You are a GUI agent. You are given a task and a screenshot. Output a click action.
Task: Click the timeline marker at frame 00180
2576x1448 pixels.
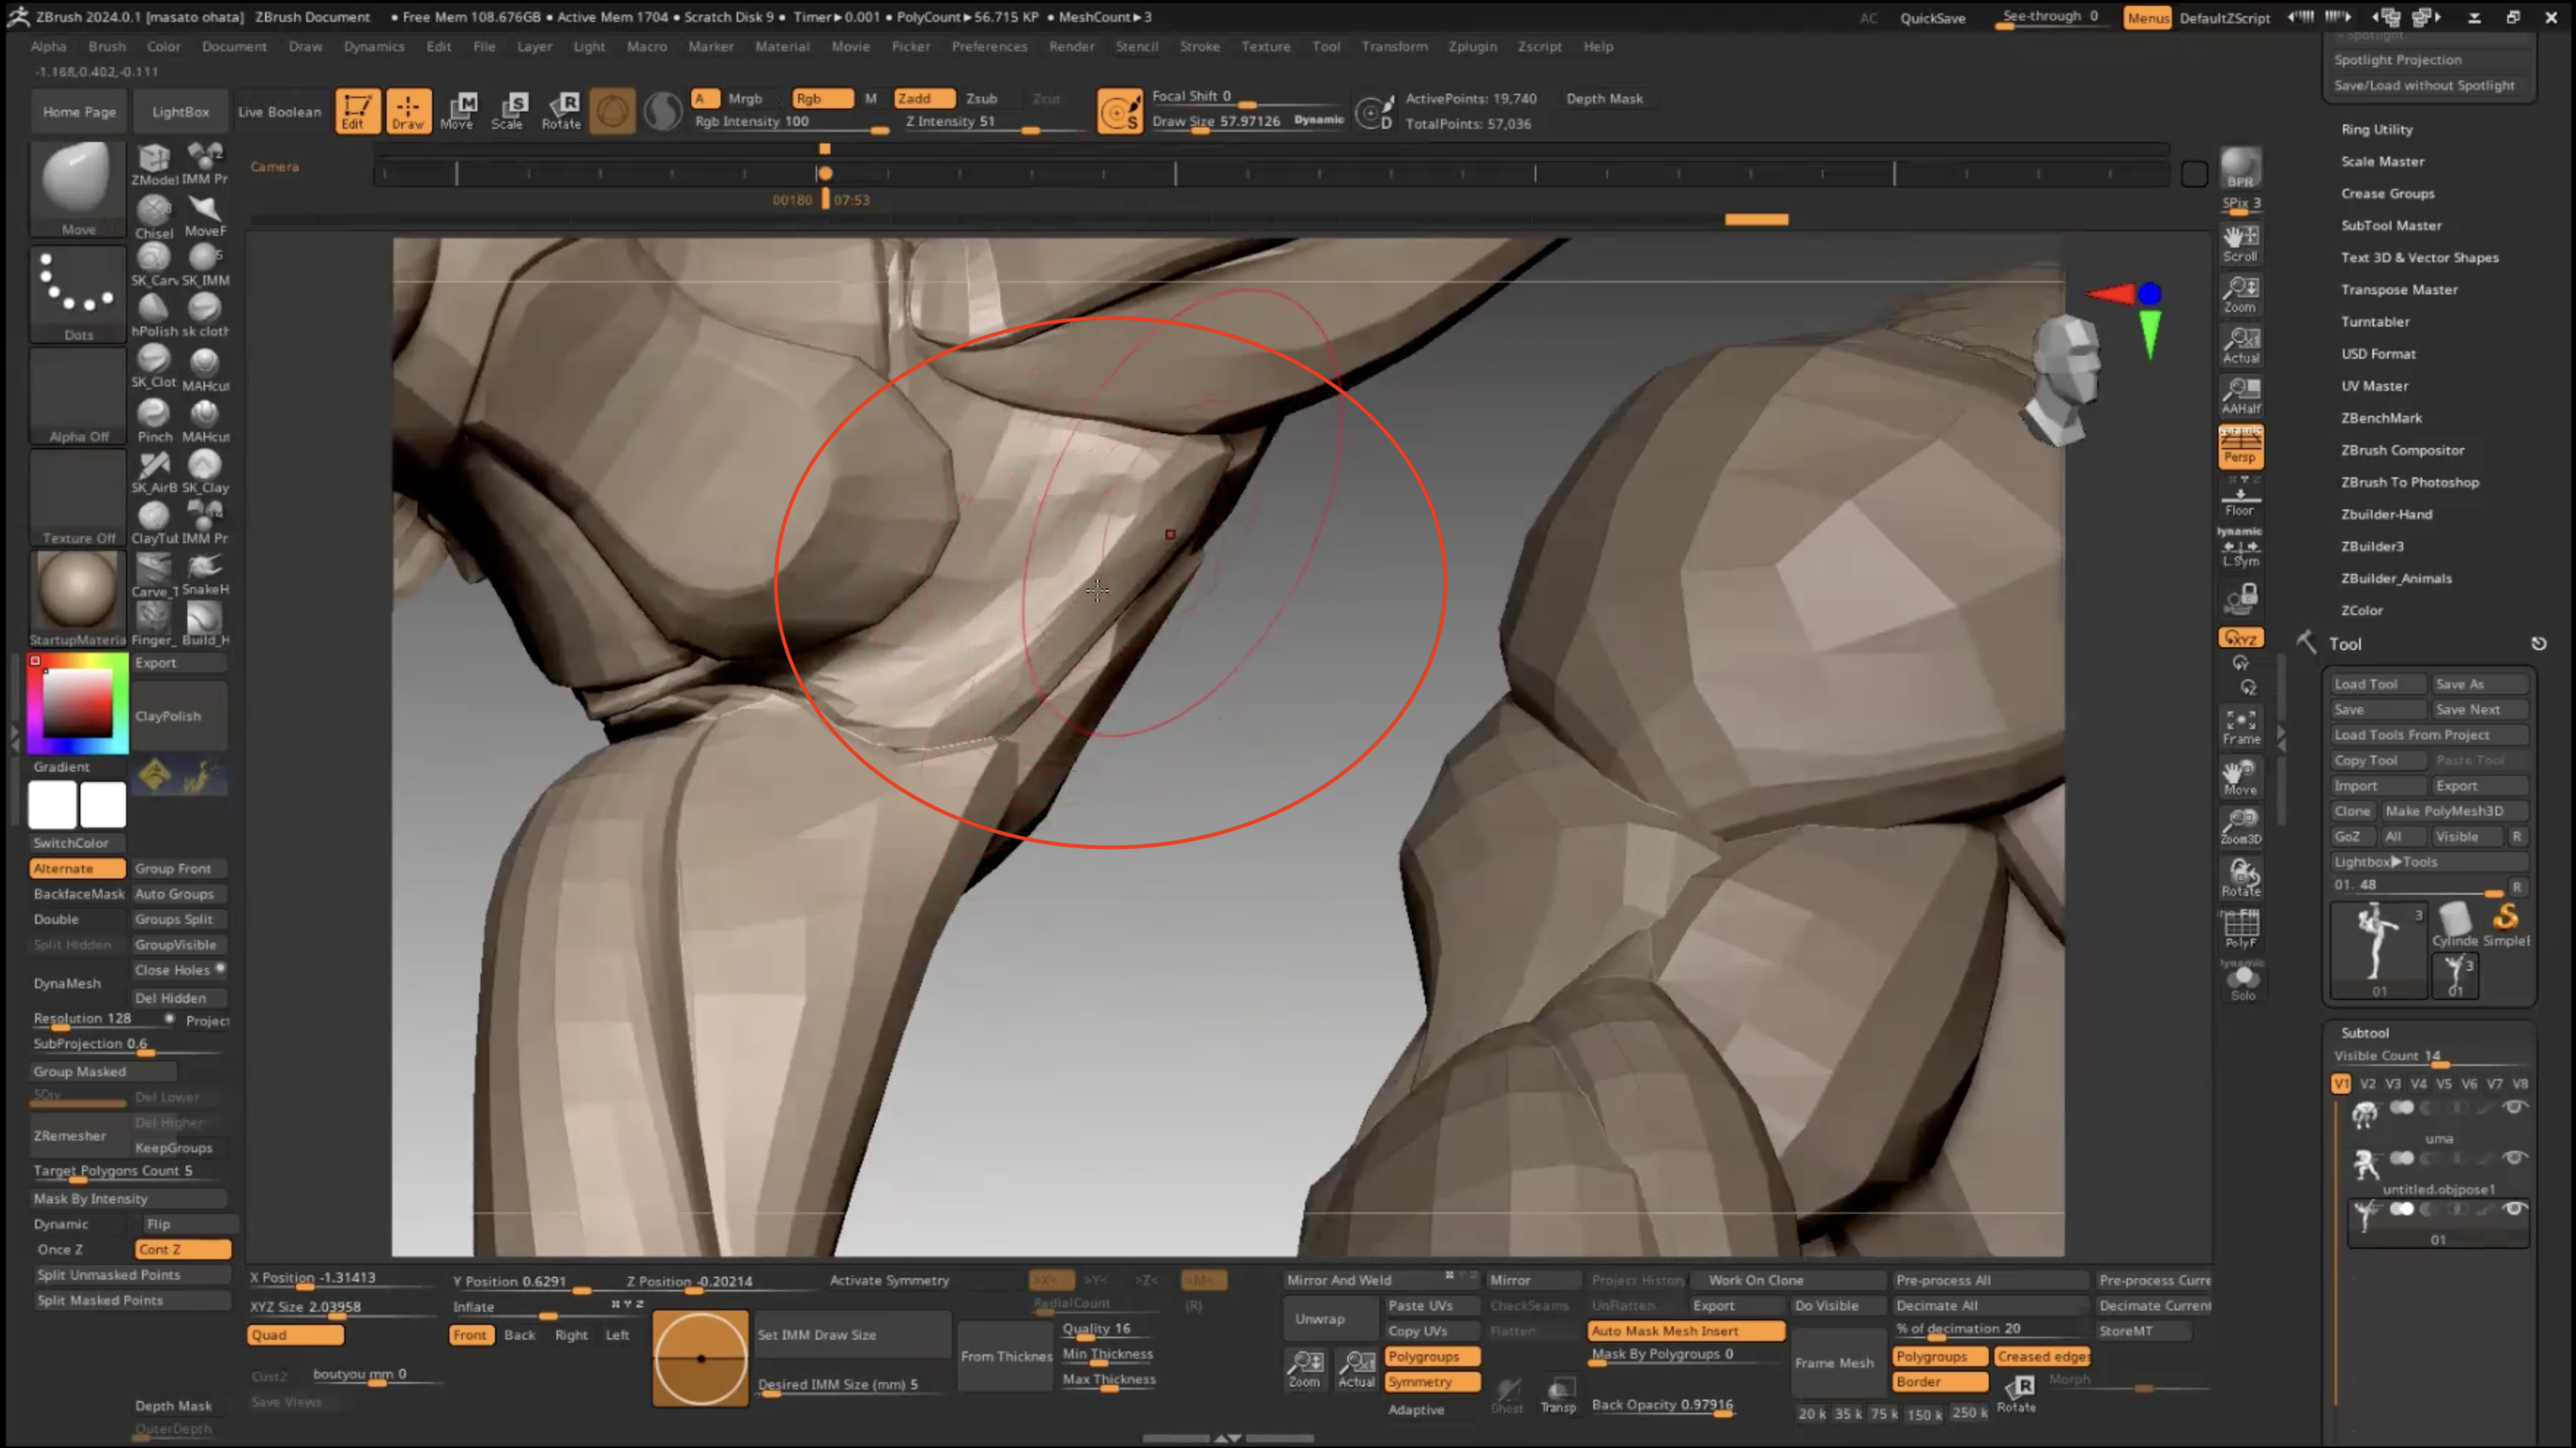[825, 173]
